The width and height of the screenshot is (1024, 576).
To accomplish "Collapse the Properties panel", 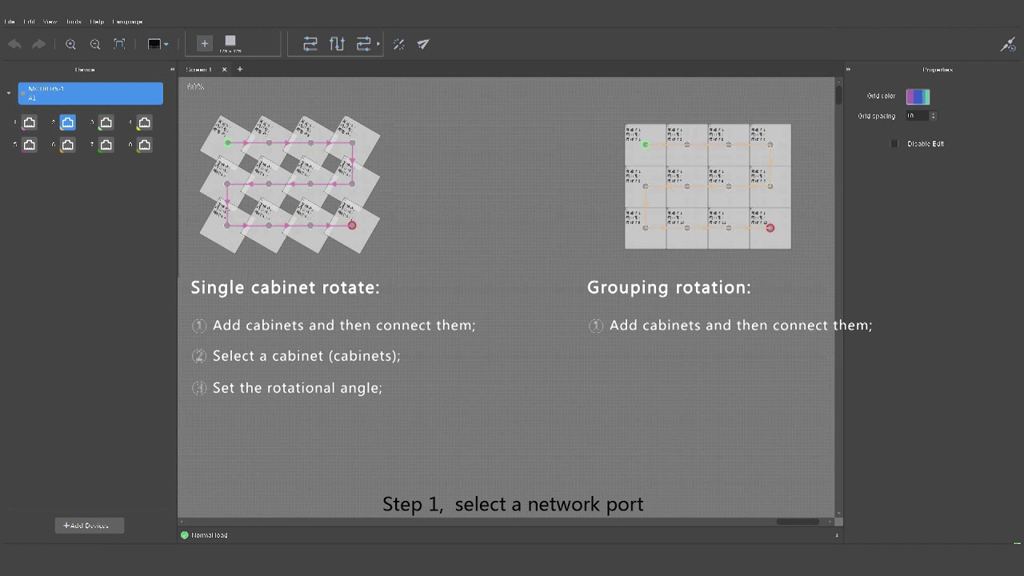I will 848,70.
